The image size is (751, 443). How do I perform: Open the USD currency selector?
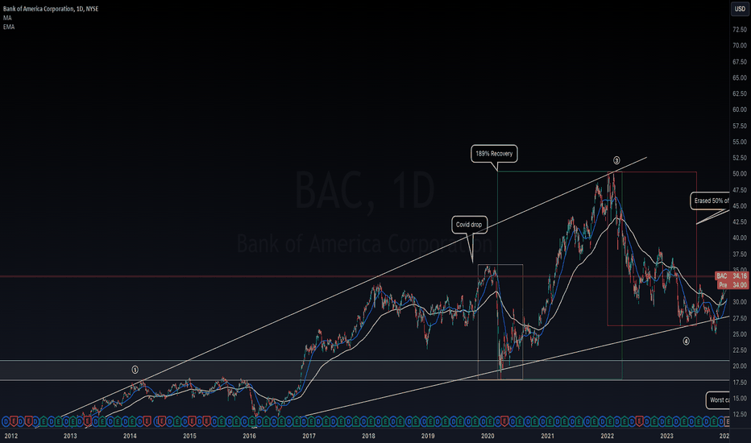tap(740, 9)
